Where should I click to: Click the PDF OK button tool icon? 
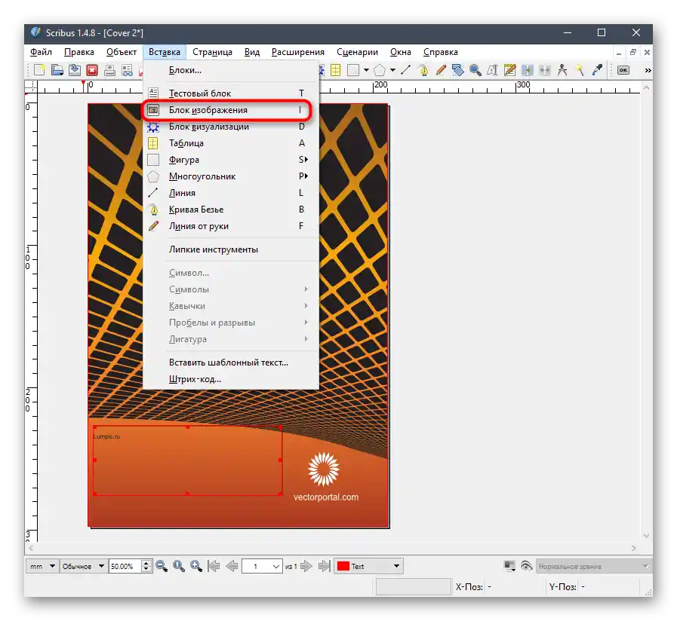tap(623, 70)
